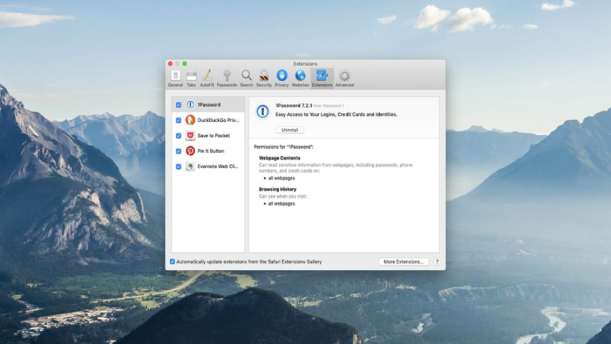Select the 'Evernote Web Cli...' row

pyautogui.click(x=208, y=166)
